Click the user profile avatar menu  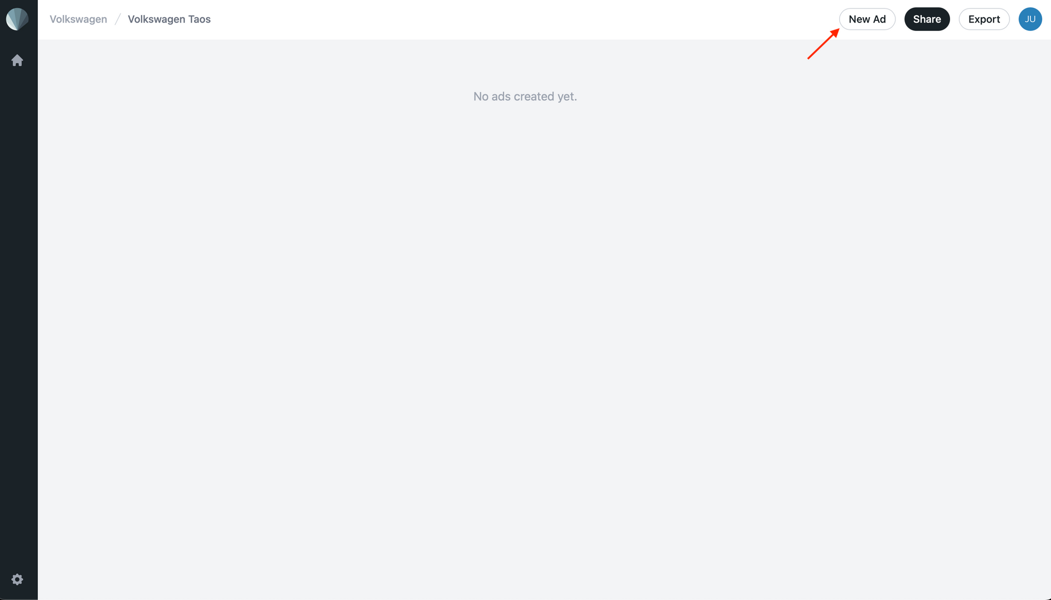pos(1030,19)
